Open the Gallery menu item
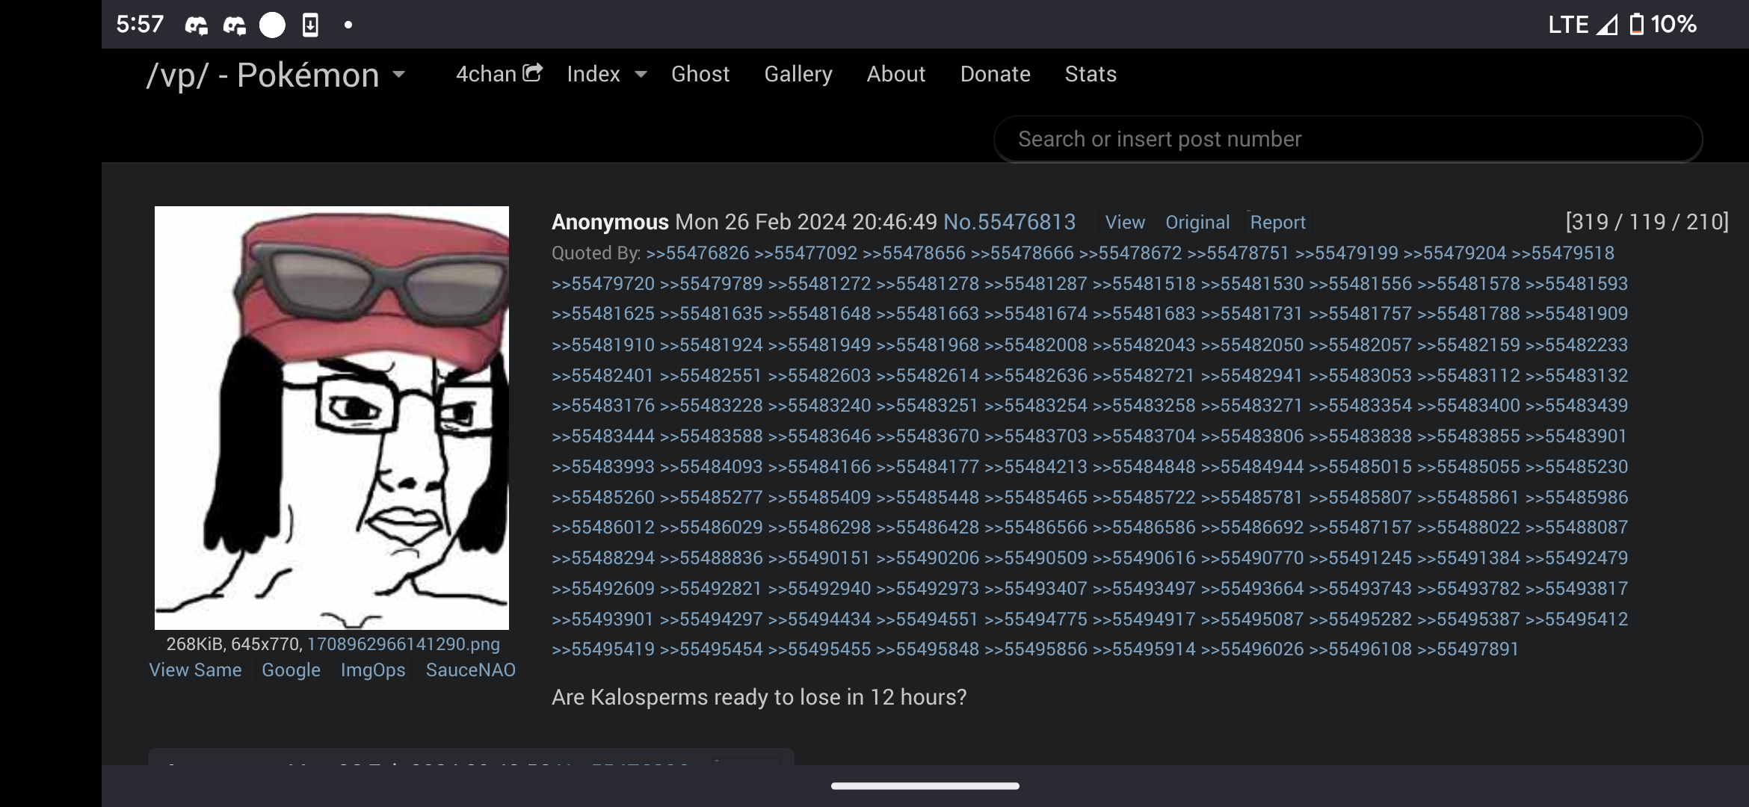The height and width of the screenshot is (807, 1749). (798, 74)
